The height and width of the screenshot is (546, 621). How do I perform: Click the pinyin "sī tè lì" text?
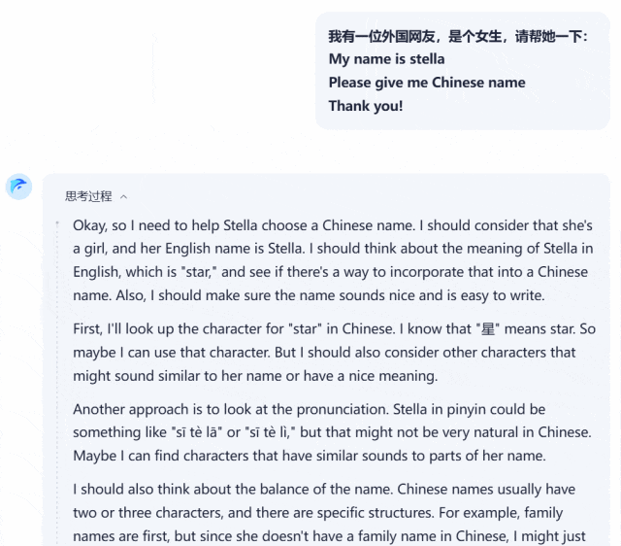point(270,432)
